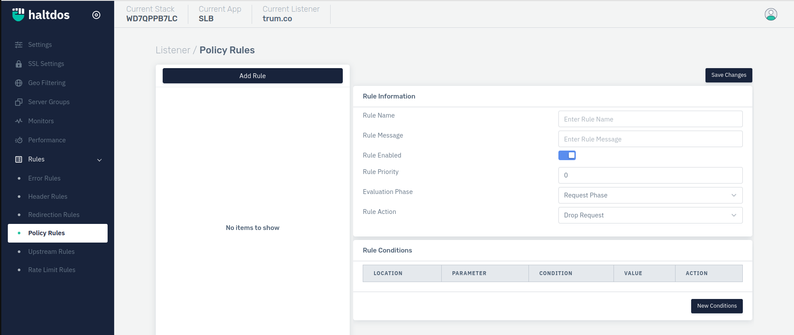Click the PARAMETER column header
794x335 pixels.
tap(485, 273)
